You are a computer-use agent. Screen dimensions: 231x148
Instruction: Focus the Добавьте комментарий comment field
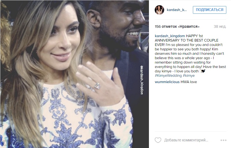pos(186,140)
